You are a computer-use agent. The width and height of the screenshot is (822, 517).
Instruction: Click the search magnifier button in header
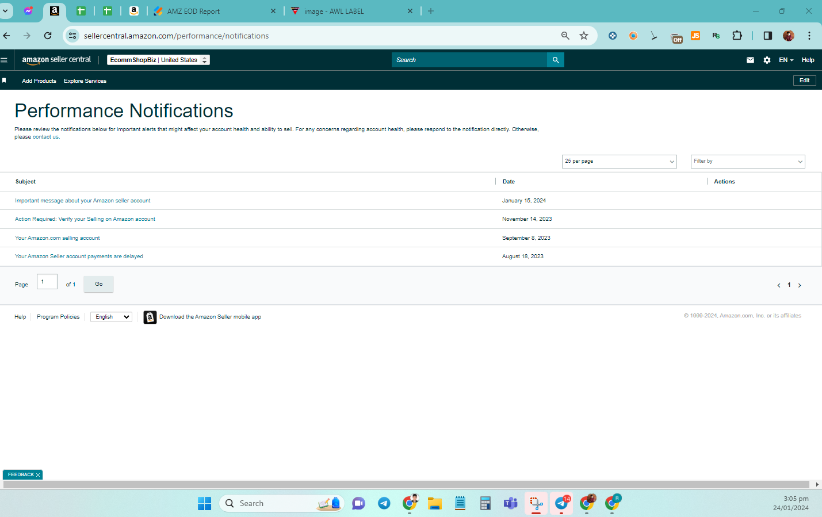click(556, 60)
